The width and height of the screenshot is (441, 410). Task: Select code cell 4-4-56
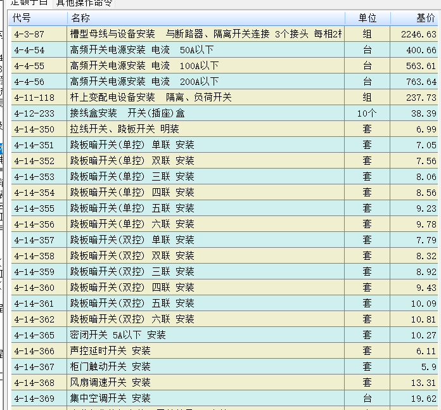click(39, 82)
